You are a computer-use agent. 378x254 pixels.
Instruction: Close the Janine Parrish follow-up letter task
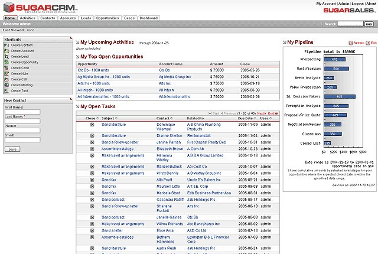pos(92,142)
